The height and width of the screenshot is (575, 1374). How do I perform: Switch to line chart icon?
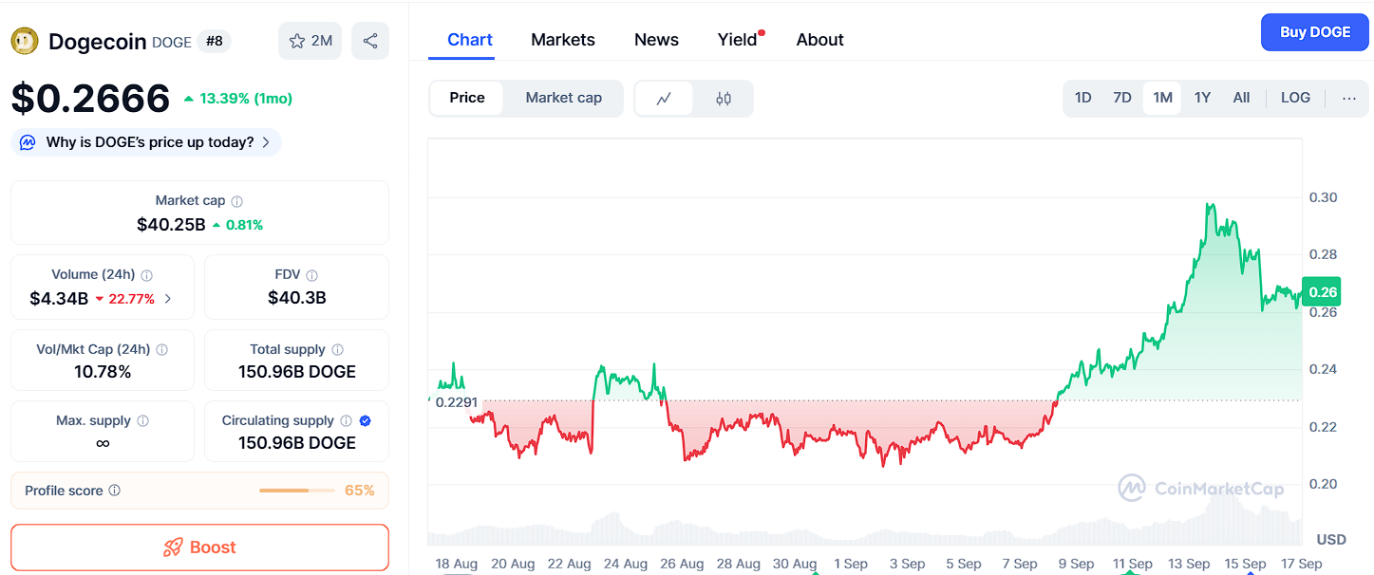click(x=664, y=98)
